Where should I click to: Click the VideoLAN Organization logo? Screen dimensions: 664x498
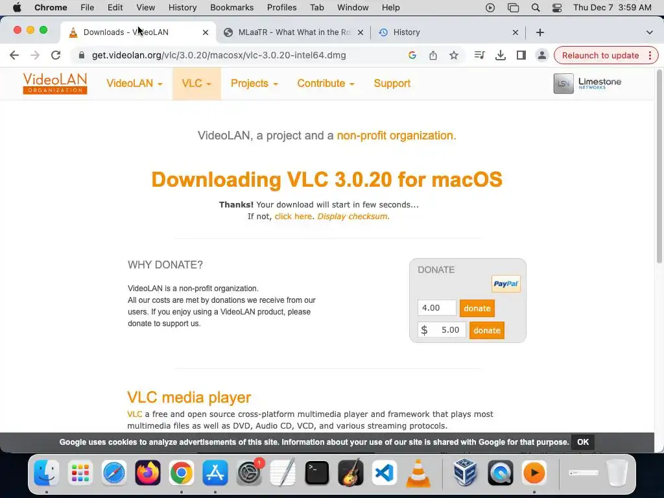point(55,83)
